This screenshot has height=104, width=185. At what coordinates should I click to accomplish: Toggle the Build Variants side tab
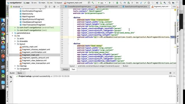(7, 81)
